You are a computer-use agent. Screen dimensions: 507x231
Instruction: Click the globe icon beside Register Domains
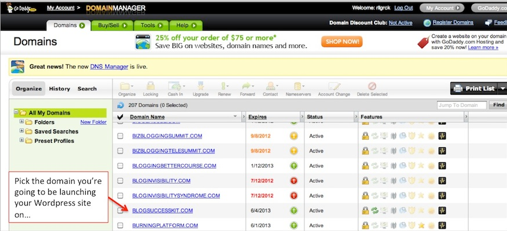(x=427, y=23)
